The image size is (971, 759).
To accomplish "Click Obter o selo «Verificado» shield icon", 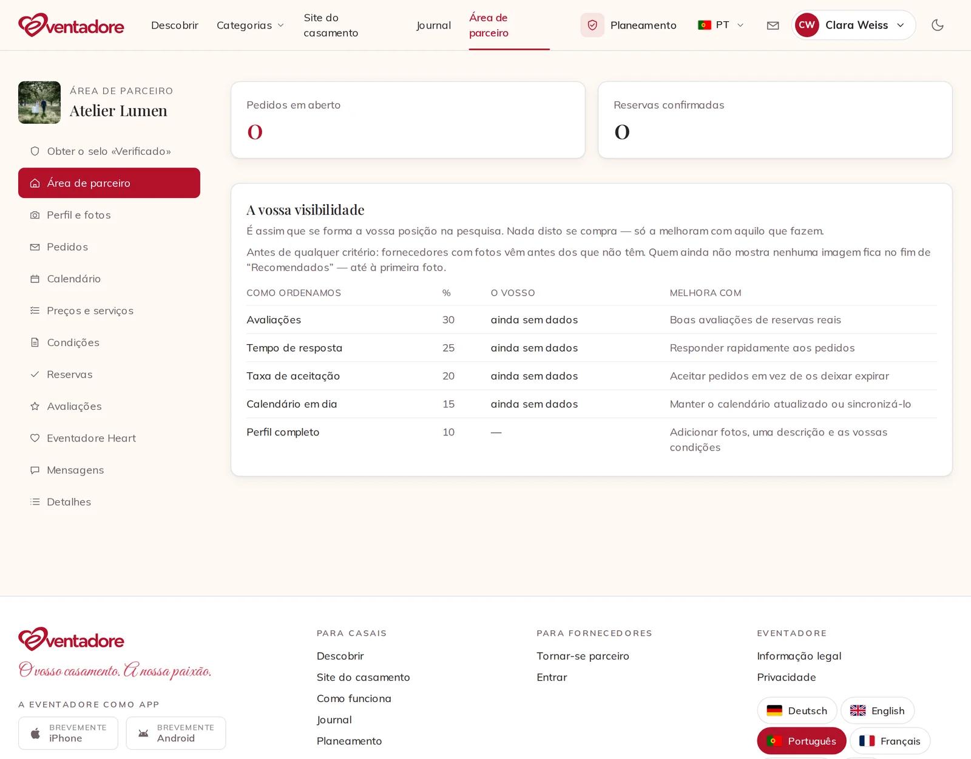I will click(x=35, y=151).
